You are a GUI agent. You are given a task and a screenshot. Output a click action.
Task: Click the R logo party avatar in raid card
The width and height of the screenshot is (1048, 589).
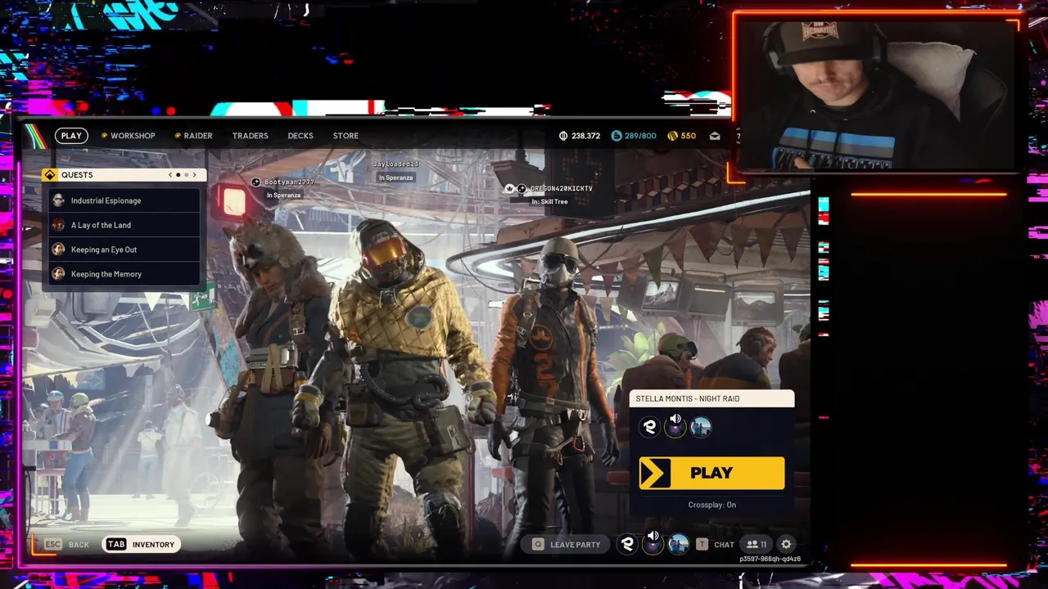click(649, 427)
